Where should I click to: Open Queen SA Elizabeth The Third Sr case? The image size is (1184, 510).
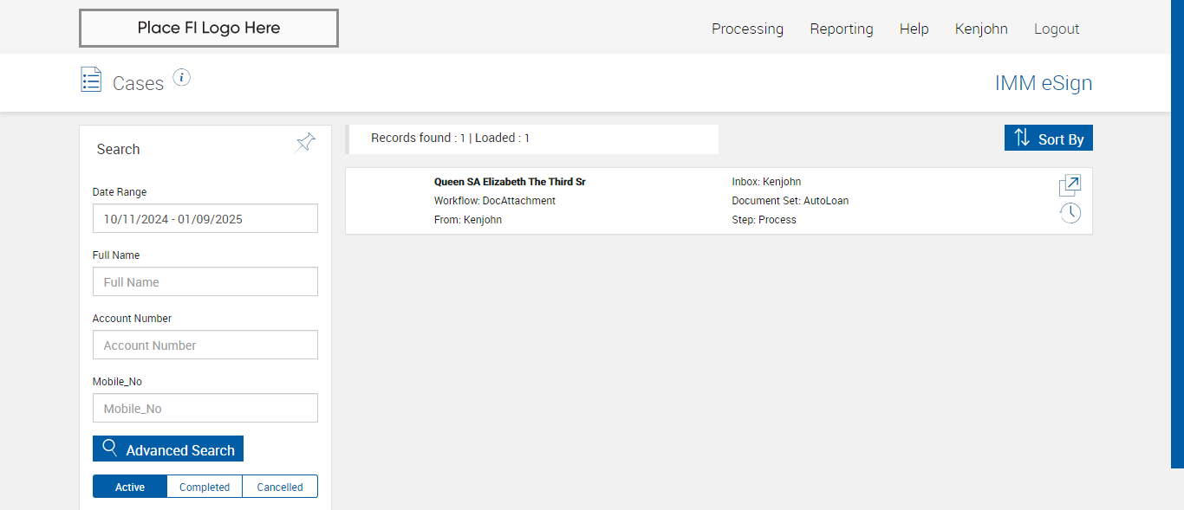(510, 183)
